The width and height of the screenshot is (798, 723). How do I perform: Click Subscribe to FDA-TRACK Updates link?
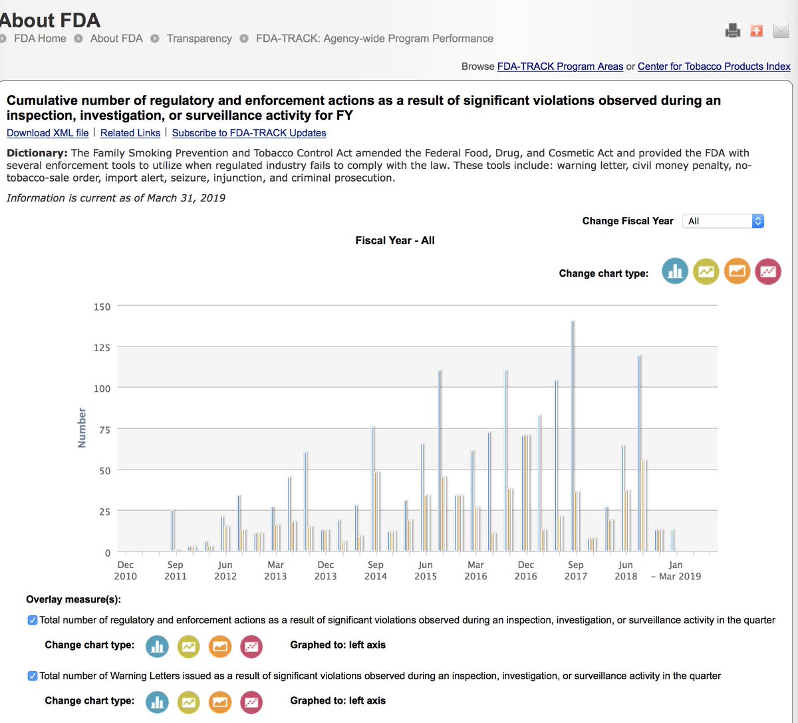(249, 133)
